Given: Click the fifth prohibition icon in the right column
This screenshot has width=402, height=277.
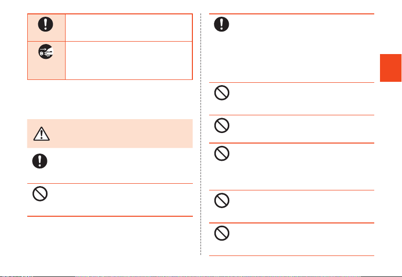Looking at the screenshot, I should [222, 233].
